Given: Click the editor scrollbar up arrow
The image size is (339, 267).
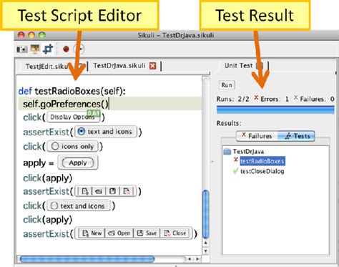Looking at the screenshot, I should point(205,243).
